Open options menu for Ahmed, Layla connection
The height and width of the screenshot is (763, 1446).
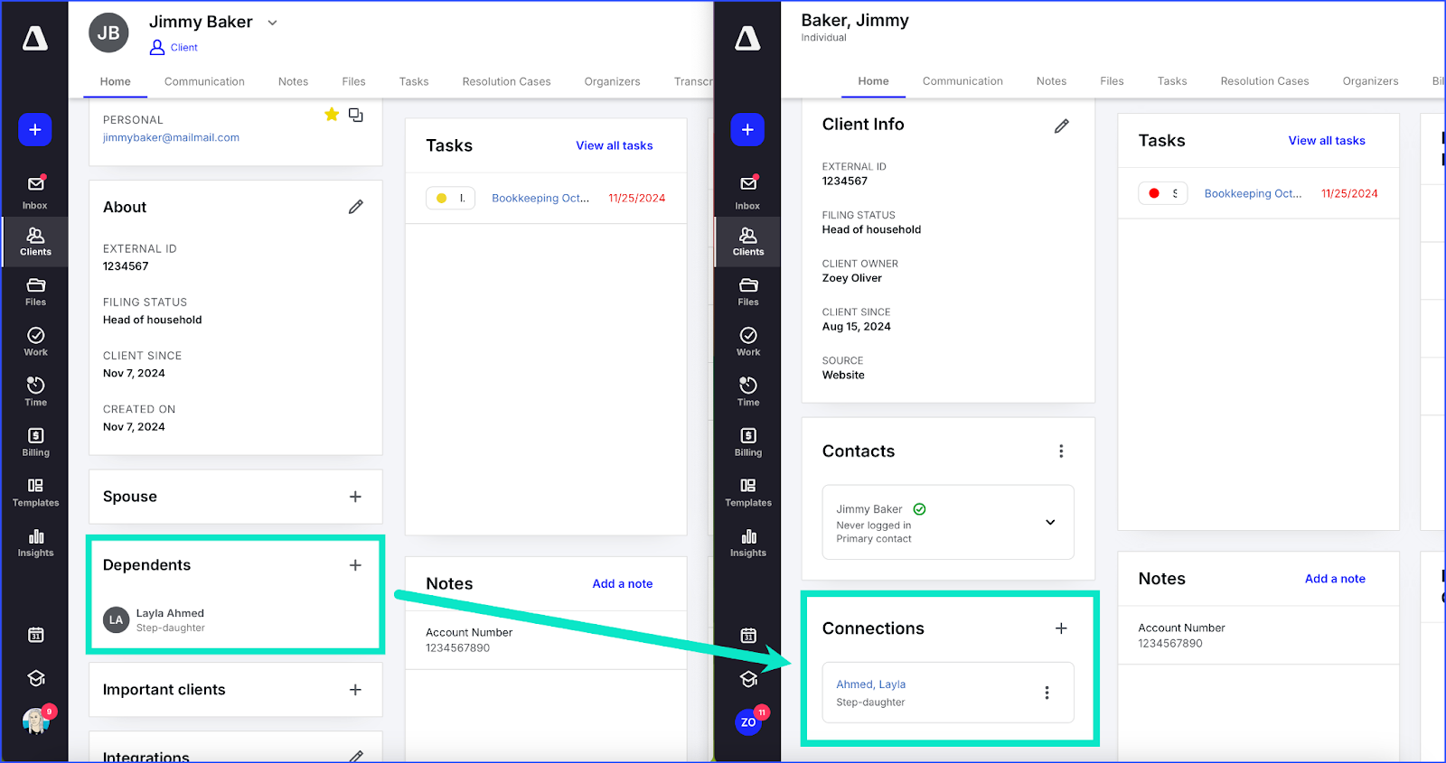point(1047,693)
